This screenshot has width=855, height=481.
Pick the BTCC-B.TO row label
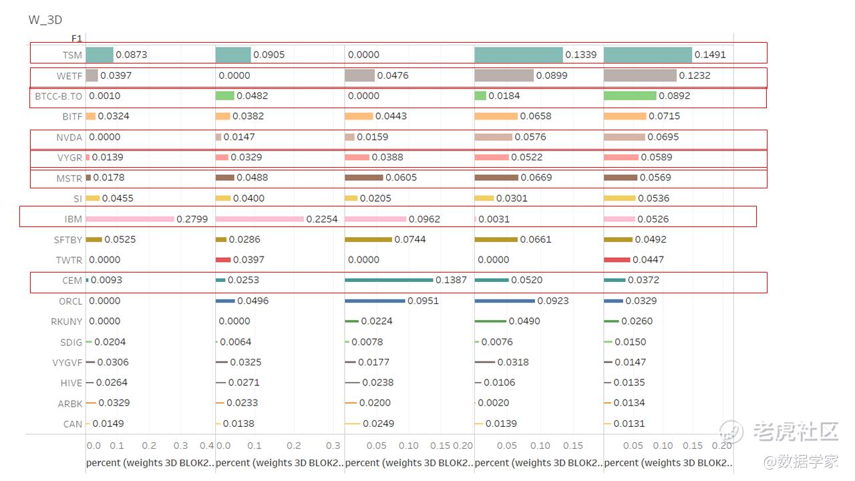59,96
